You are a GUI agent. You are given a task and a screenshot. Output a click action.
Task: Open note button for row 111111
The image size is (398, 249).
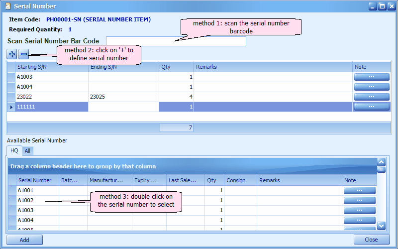click(371, 107)
